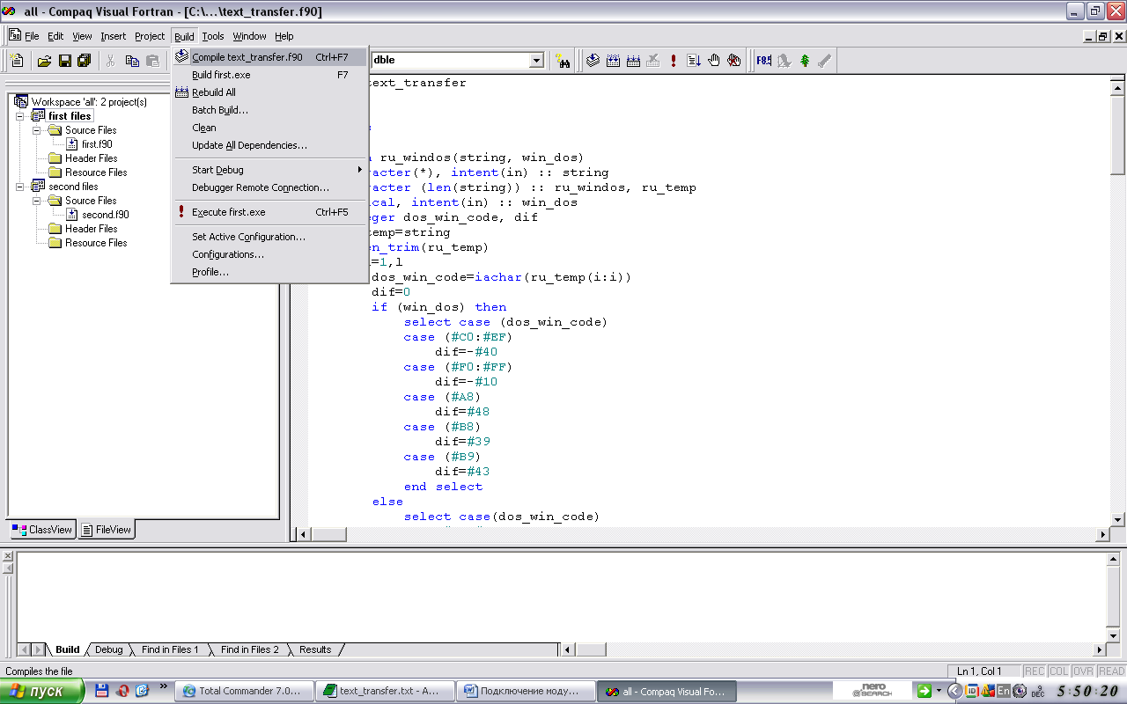Choose Update All Dependencies... entry

(x=269, y=145)
